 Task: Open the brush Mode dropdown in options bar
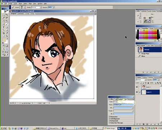(x=36, y=7)
